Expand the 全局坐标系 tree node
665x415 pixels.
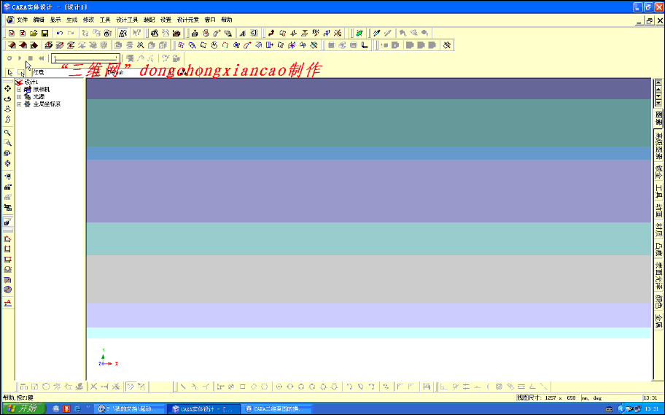click(x=19, y=104)
